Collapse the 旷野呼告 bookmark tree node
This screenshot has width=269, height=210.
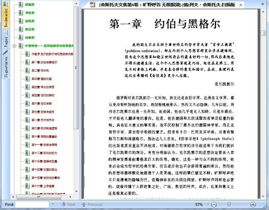[14, 46]
